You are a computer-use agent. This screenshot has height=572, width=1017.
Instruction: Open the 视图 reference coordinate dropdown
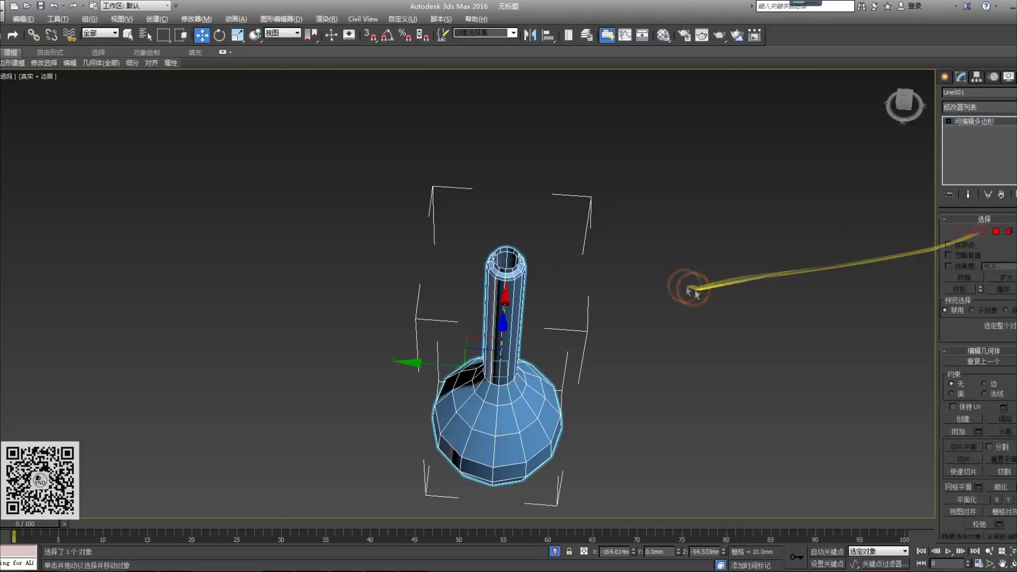(x=282, y=33)
